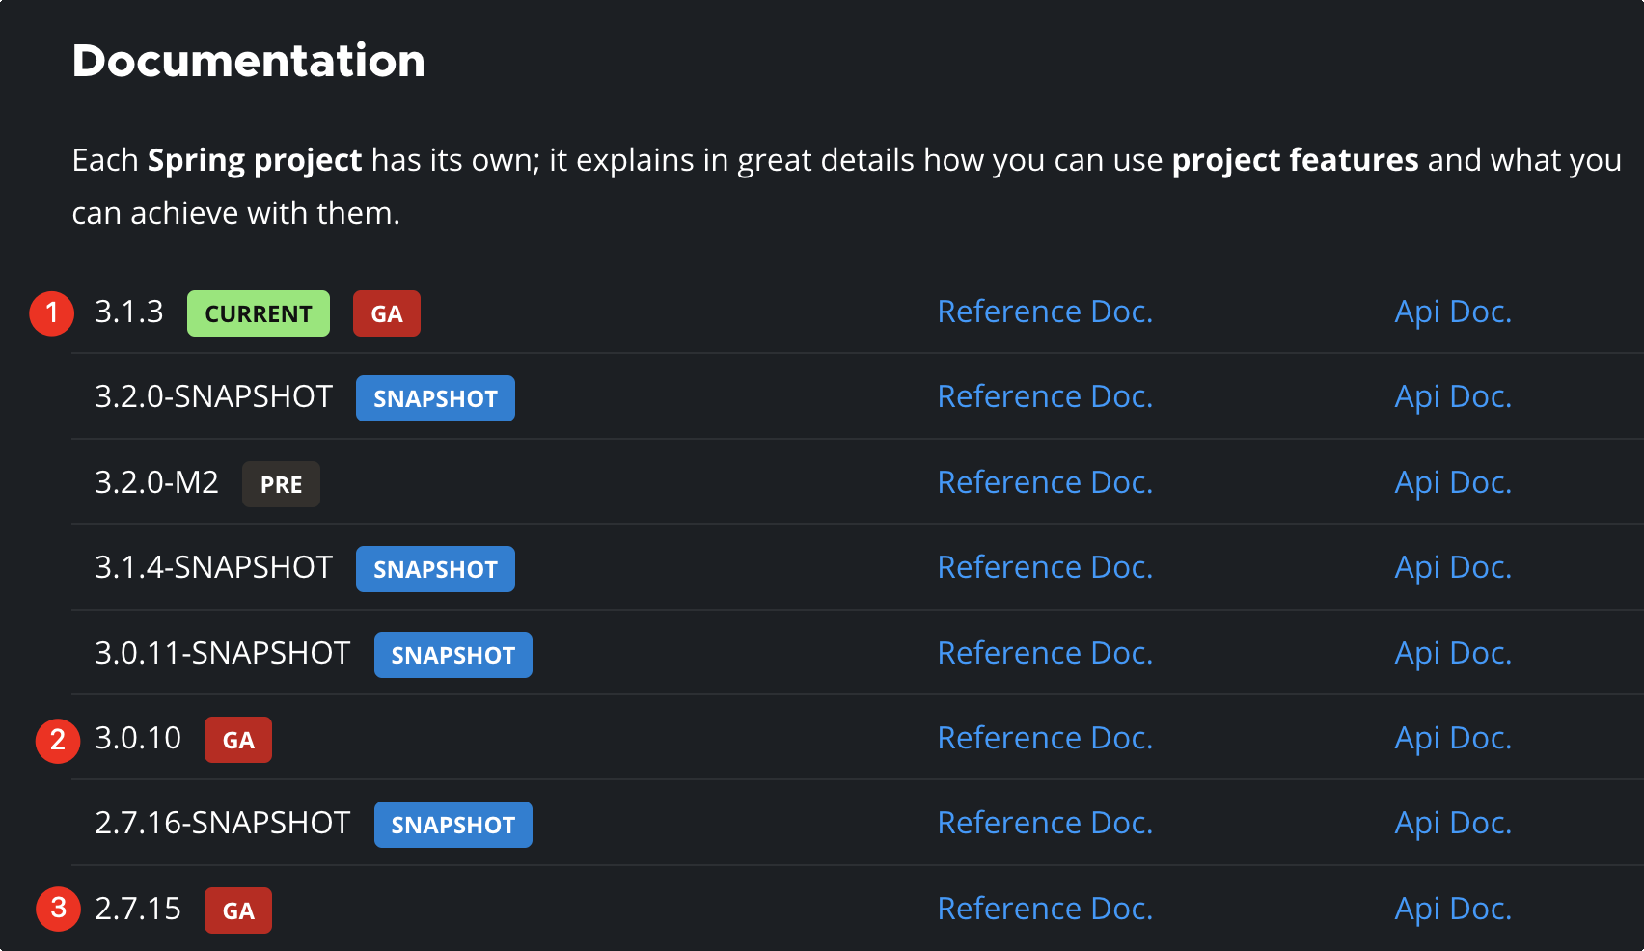1644x951 pixels.
Task: Click the SNAPSHOT badge for 3.2.0-SNAPSHOT
Action: [x=435, y=398]
